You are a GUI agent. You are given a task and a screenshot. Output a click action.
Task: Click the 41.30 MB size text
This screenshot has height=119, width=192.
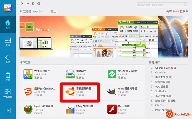point(40,92)
